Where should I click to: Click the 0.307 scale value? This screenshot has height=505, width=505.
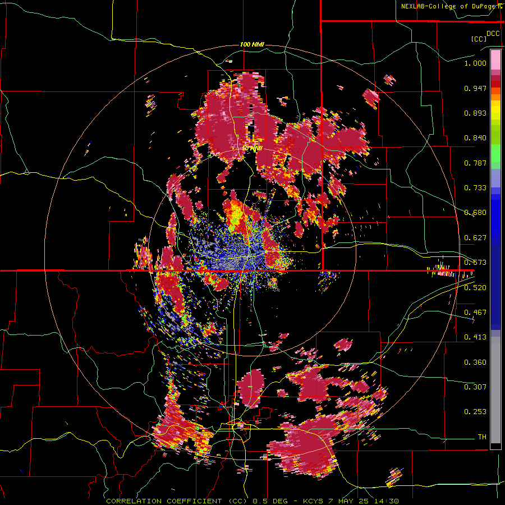point(475,387)
